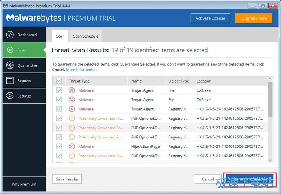The height and width of the screenshot is (194, 281).
Task: Open the More Information link
Action: point(81,69)
